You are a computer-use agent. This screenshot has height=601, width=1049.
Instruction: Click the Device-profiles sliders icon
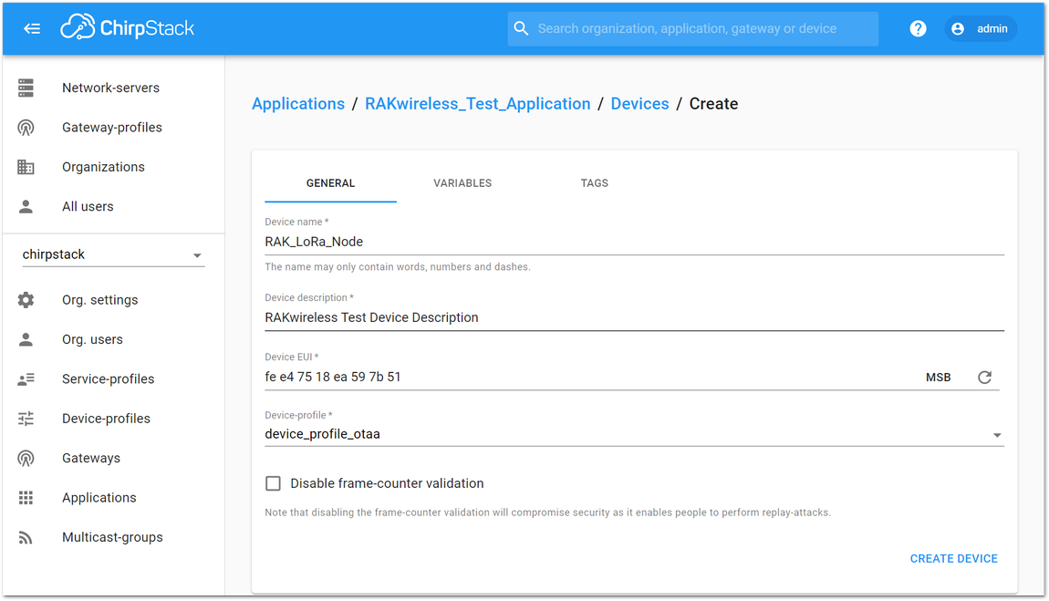[26, 419]
